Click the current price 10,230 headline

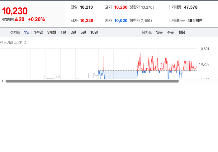coord(15,11)
